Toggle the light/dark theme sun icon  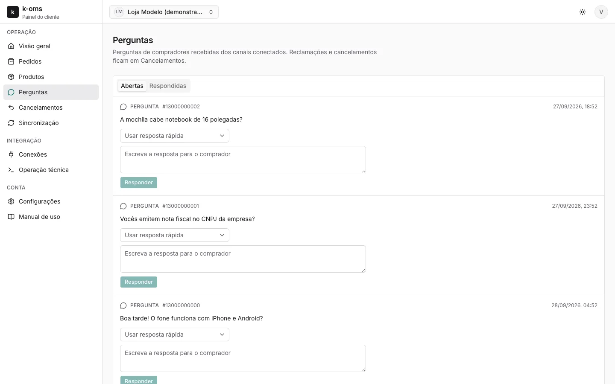tap(583, 12)
